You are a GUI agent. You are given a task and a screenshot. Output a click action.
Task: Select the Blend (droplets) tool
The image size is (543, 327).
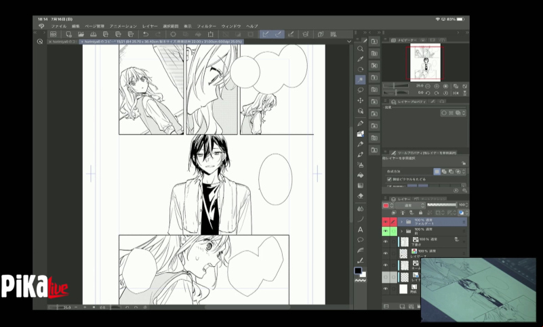[360, 209]
